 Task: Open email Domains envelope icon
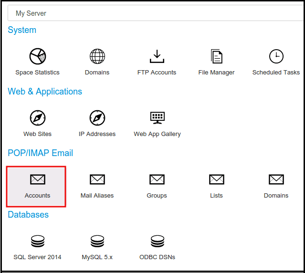point(276,179)
